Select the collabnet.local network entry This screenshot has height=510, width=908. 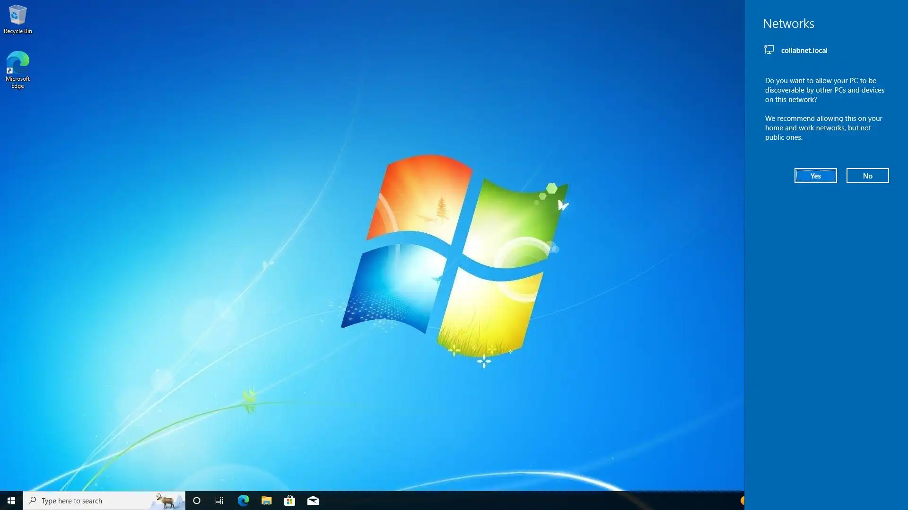pyautogui.click(x=804, y=51)
